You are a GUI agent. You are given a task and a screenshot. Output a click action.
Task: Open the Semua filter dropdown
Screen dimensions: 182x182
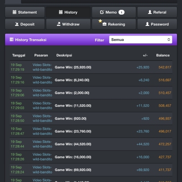[141, 40]
